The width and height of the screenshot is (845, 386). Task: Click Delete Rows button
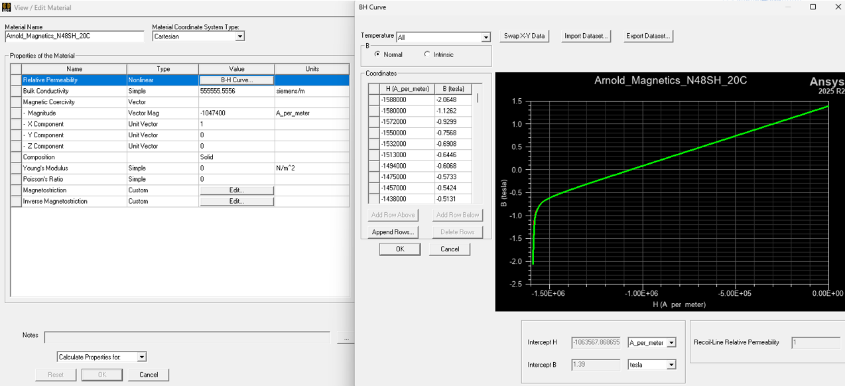pyautogui.click(x=458, y=232)
